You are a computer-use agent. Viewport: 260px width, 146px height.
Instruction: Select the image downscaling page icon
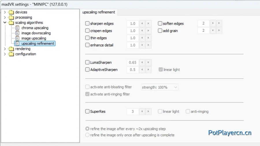[x=17, y=33]
